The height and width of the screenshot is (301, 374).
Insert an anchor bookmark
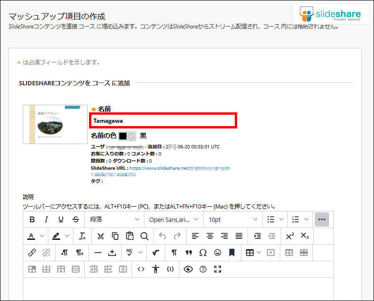pyautogui.click(x=232, y=253)
